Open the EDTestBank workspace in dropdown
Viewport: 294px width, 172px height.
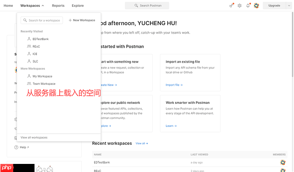coord(40,39)
